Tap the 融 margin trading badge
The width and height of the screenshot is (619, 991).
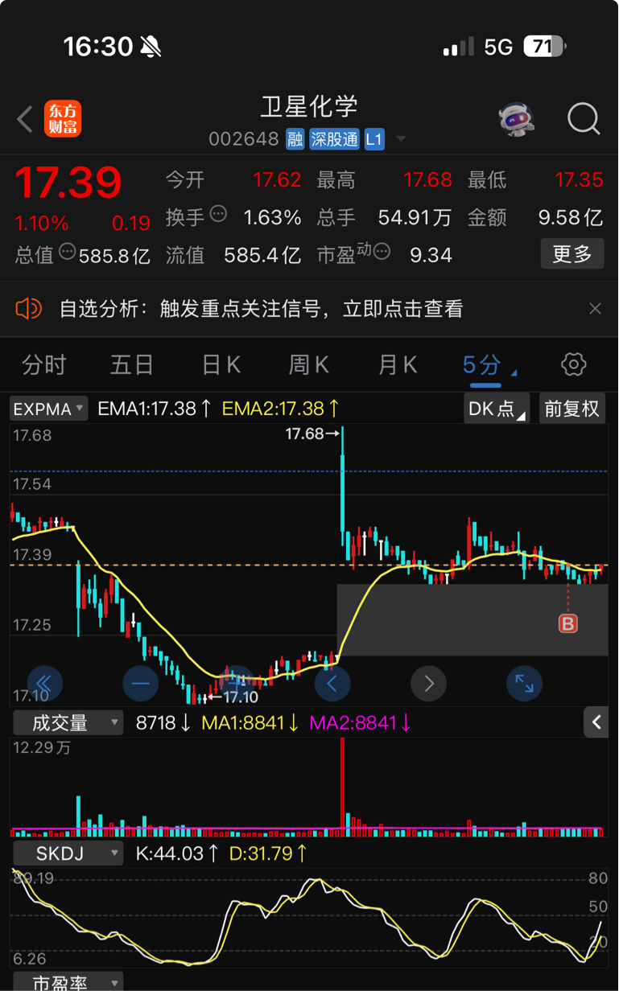tap(295, 139)
